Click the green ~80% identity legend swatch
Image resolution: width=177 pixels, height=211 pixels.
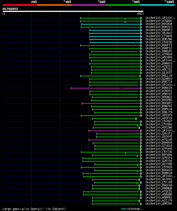pyautogui.click(x=123, y=5)
